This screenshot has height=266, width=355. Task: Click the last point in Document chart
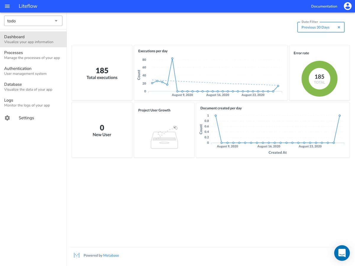pyautogui.click(x=339, y=116)
